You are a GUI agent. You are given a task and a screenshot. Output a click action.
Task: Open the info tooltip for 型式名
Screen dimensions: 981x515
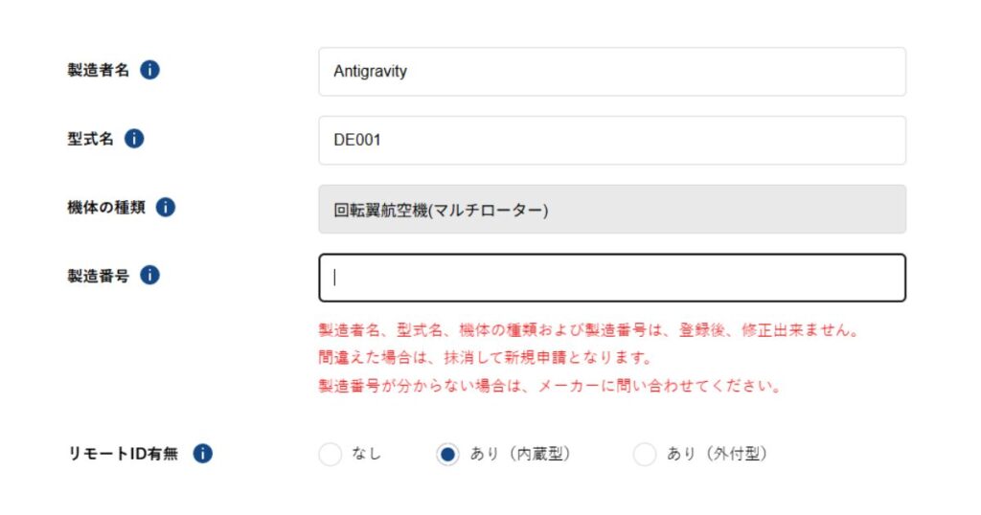coord(134,139)
